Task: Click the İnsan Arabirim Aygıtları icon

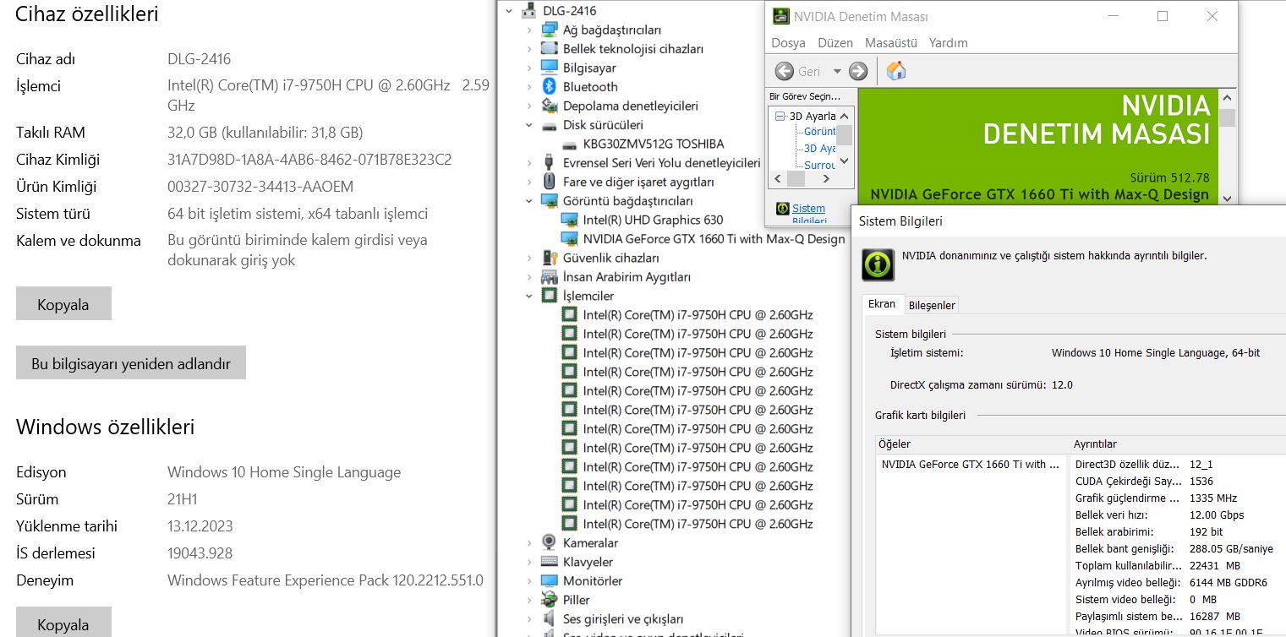Action: [550, 277]
